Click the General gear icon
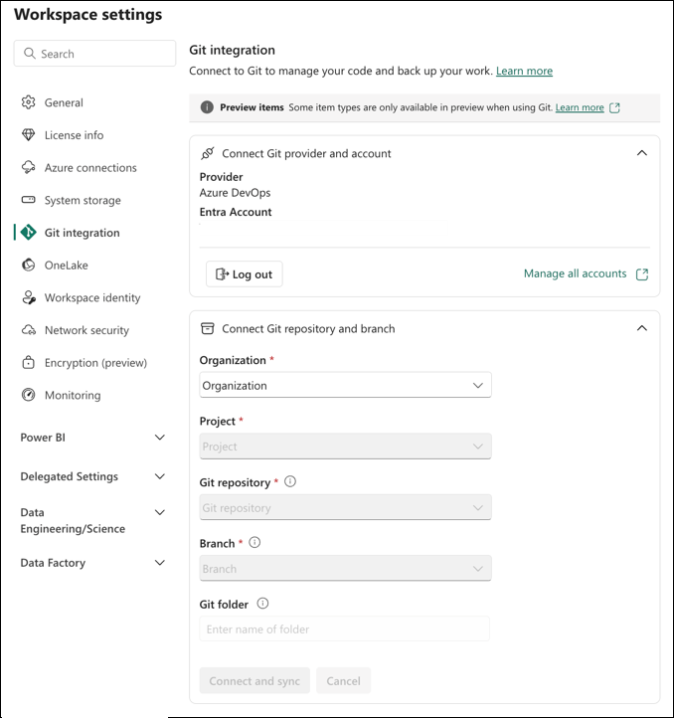The width and height of the screenshot is (674, 718). (29, 102)
